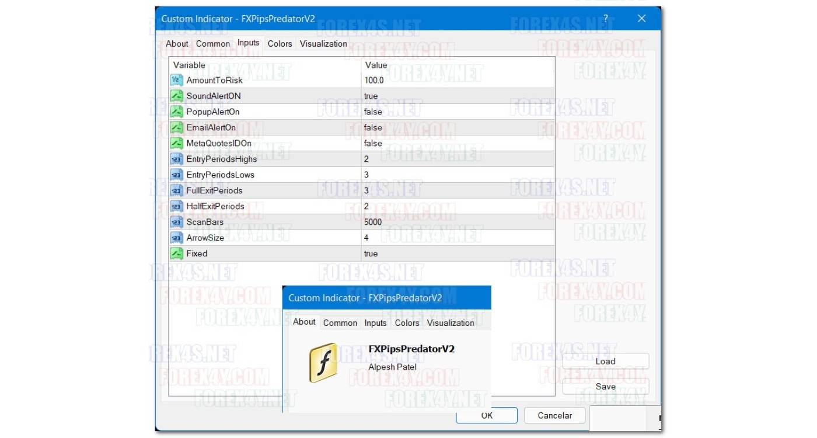Click the 123 icon beside ArrowSize
Image resolution: width=817 pixels, height=438 pixels.
coord(177,237)
